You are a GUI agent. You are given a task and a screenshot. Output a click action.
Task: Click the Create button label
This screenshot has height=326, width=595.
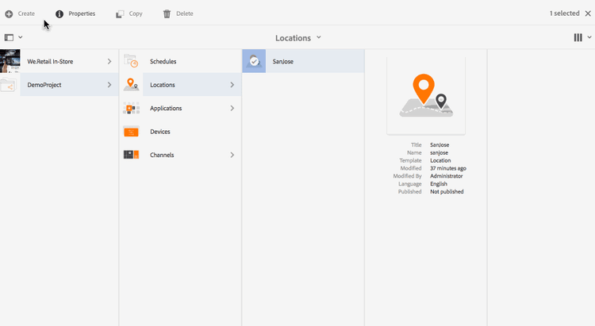[26, 13]
